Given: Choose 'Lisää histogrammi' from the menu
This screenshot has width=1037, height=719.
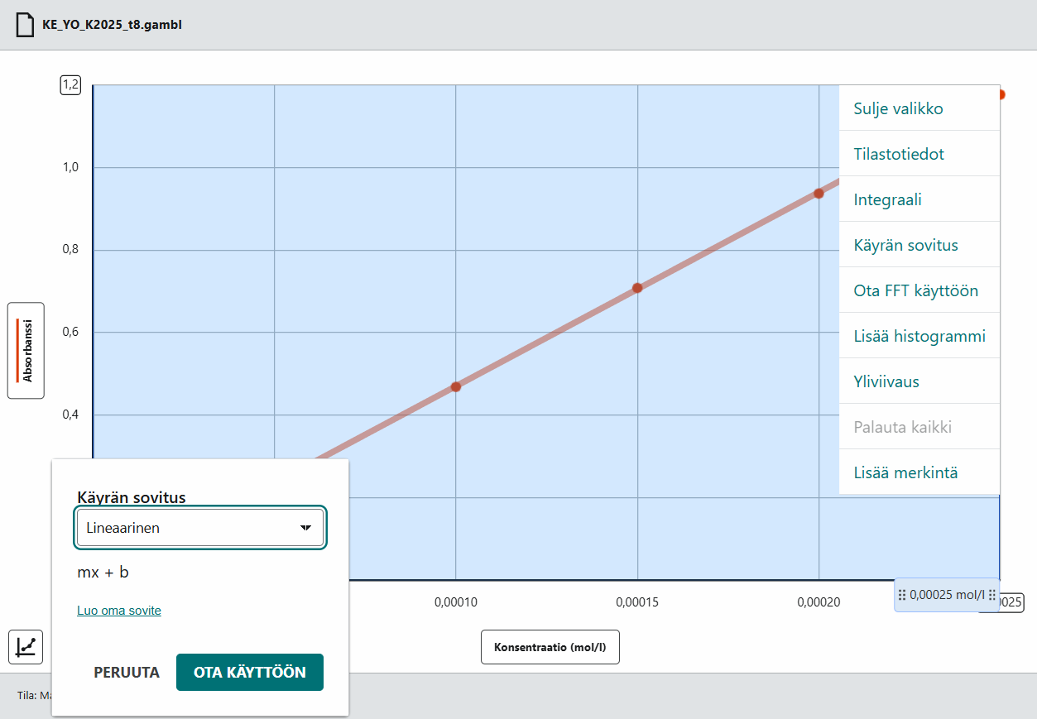Looking at the screenshot, I should [919, 336].
